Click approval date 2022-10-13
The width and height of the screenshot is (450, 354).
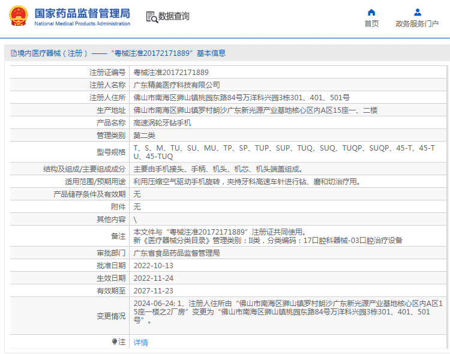(153, 266)
